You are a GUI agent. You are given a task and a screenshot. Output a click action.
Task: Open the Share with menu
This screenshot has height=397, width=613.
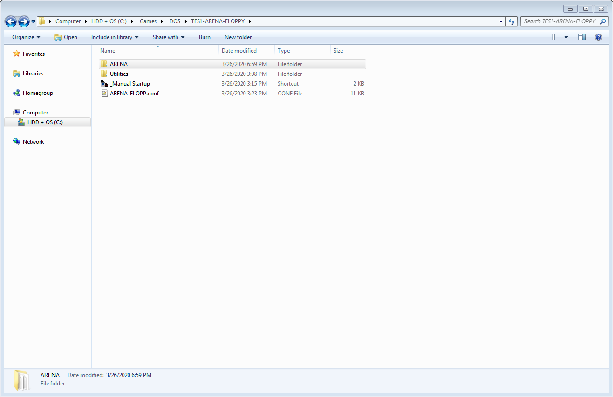pyautogui.click(x=169, y=37)
